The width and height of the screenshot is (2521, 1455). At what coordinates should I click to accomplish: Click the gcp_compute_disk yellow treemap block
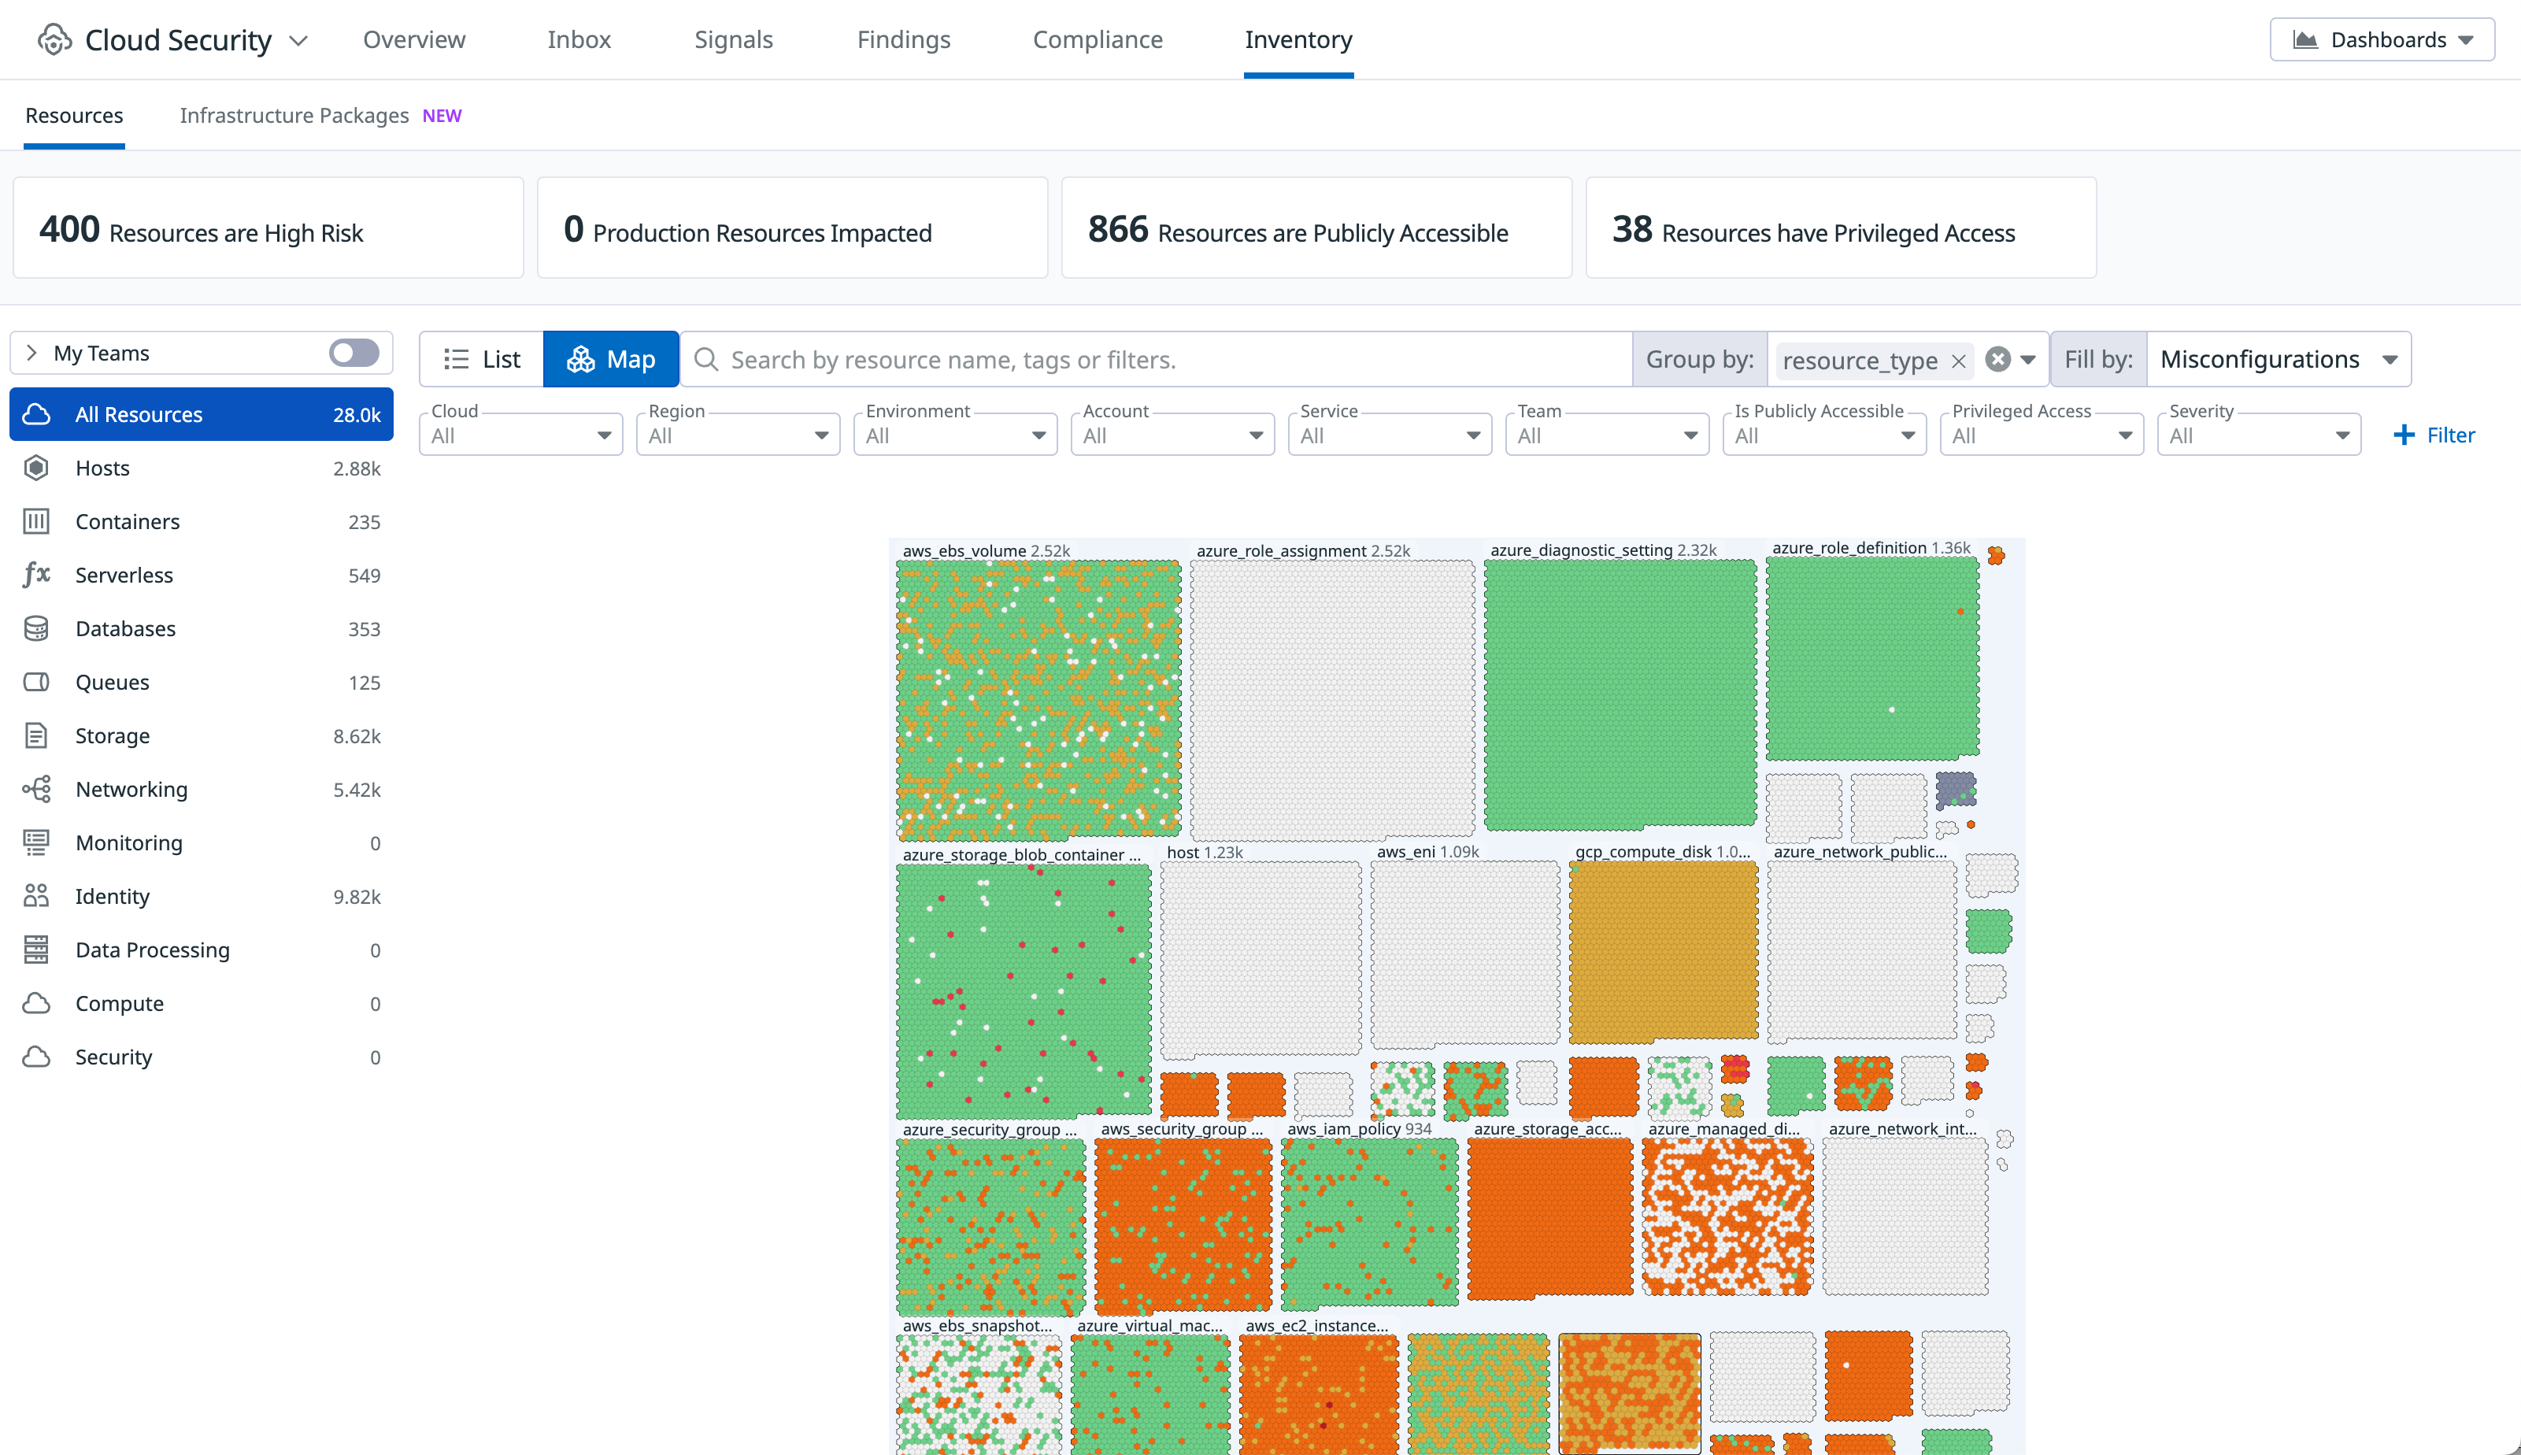coord(1663,950)
